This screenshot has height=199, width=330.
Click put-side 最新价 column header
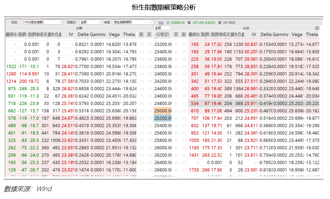point(194,34)
